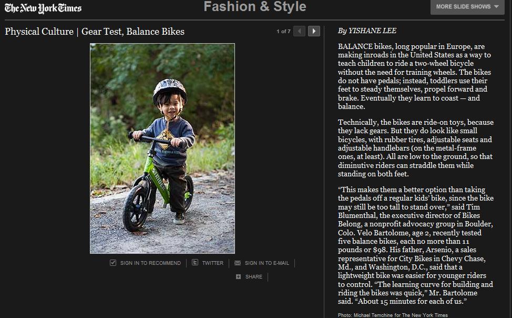Image resolution: width=512 pixels, height=318 pixels.
Task: Click the article's first paragraph text
Action: click(415, 76)
